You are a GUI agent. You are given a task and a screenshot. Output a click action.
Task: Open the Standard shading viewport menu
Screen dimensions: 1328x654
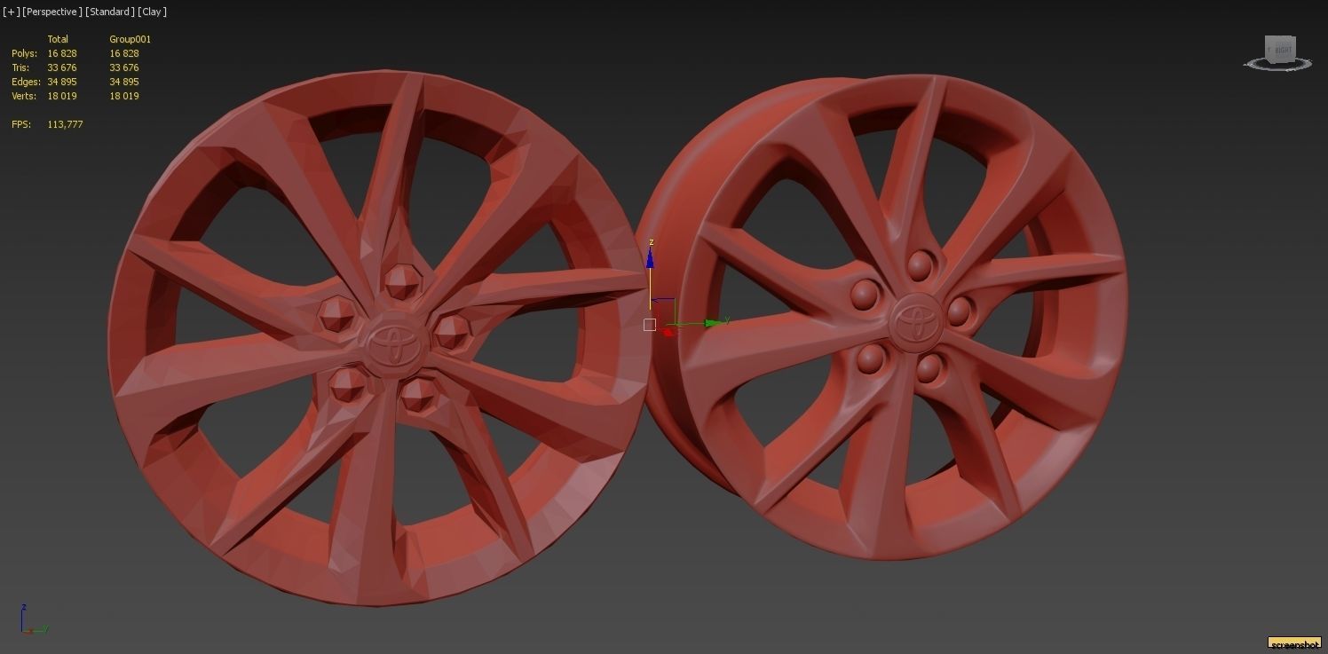tap(110, 12)
